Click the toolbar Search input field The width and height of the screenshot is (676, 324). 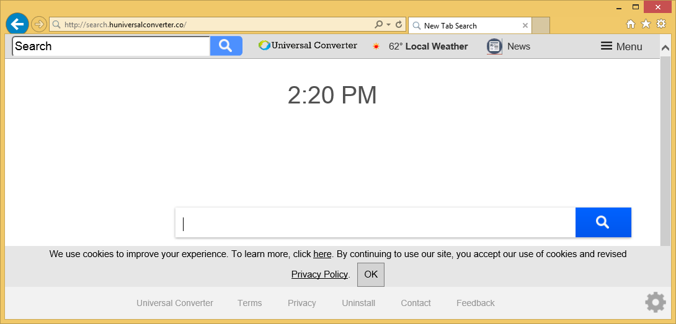111,46
